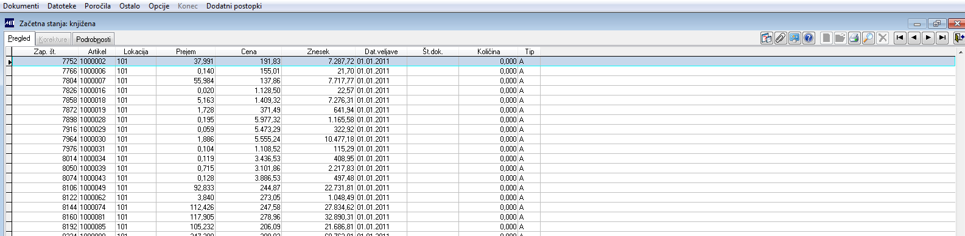This screenshot has height=236, width=965.
Task: Select row with Zap. št. 7976
Action: tap(483, 149)
